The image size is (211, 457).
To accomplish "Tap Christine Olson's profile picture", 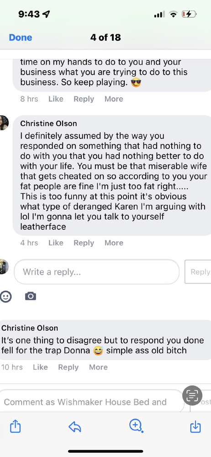I will pyautogui.click(x=4, y=122).
